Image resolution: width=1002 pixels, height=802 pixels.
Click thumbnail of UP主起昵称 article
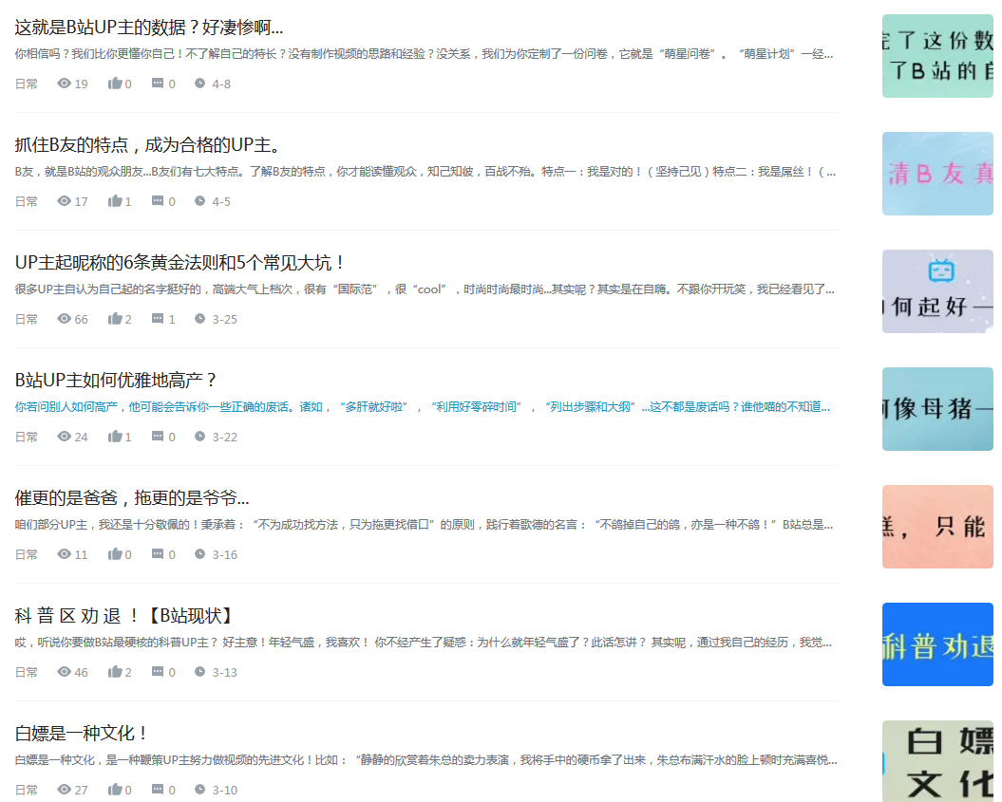[x=937, y=291]
